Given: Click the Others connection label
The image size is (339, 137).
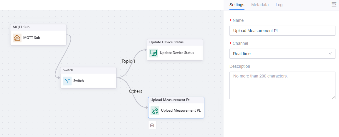Looking at the screenshot, I should (x=135, y=91).
